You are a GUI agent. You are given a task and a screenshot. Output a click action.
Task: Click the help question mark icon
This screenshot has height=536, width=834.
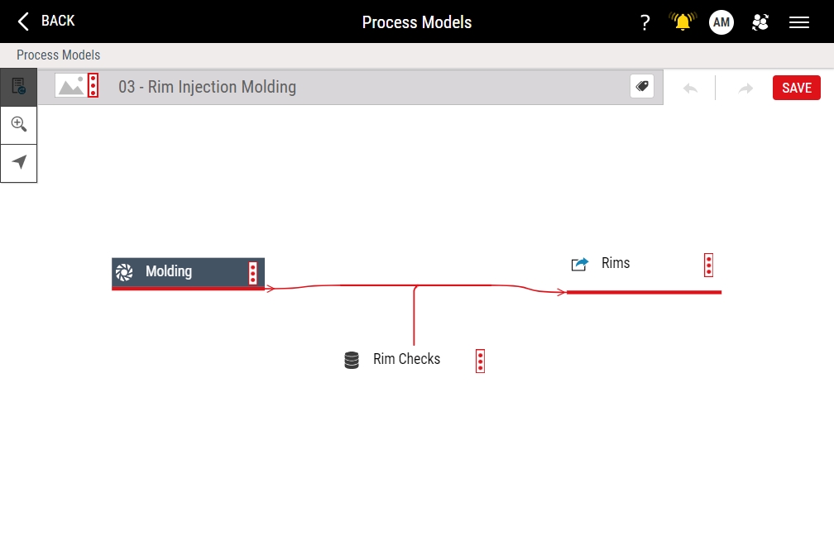[x=645, y=22]
